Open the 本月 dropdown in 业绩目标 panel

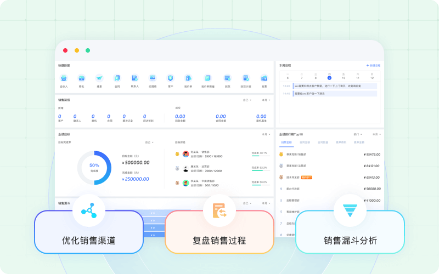266,134
